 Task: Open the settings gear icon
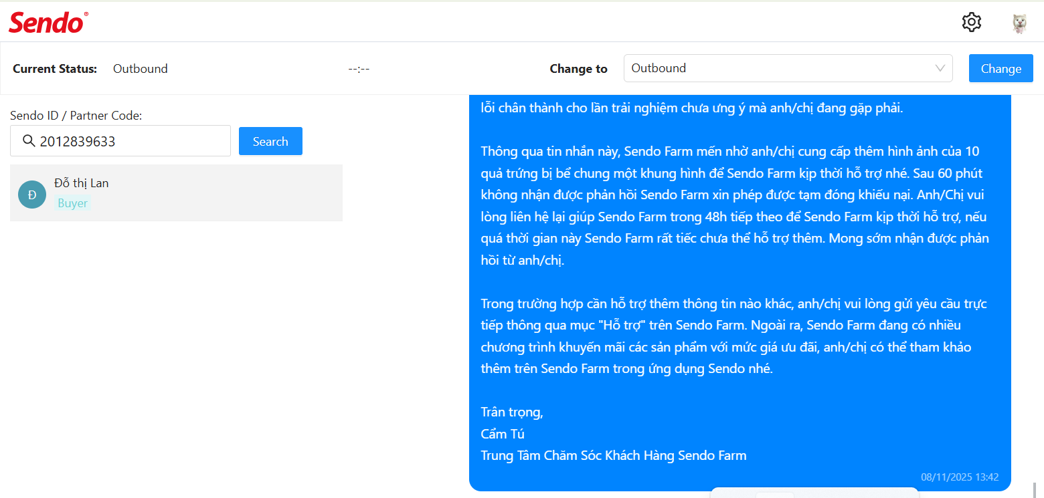[971, 22]
